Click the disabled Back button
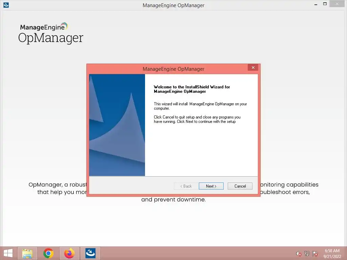The width and height of the screenshot is (347, 260). tap(186, 186)
